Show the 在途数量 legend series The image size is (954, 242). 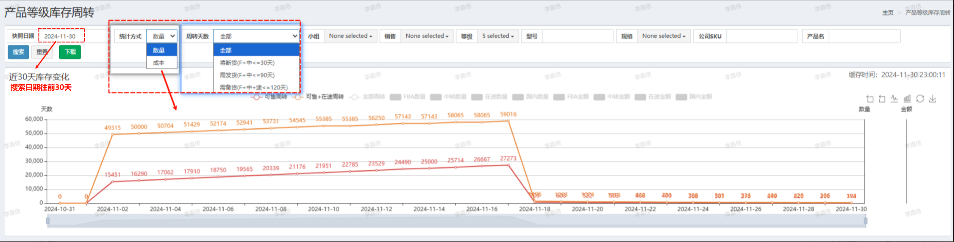(489, 96)
